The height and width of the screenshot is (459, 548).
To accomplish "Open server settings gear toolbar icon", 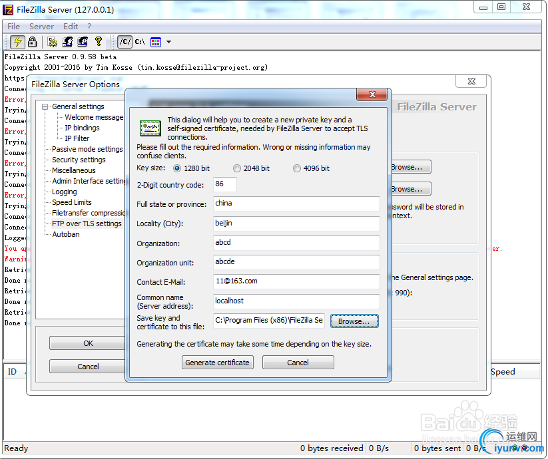I will click(x=53, y=42).
